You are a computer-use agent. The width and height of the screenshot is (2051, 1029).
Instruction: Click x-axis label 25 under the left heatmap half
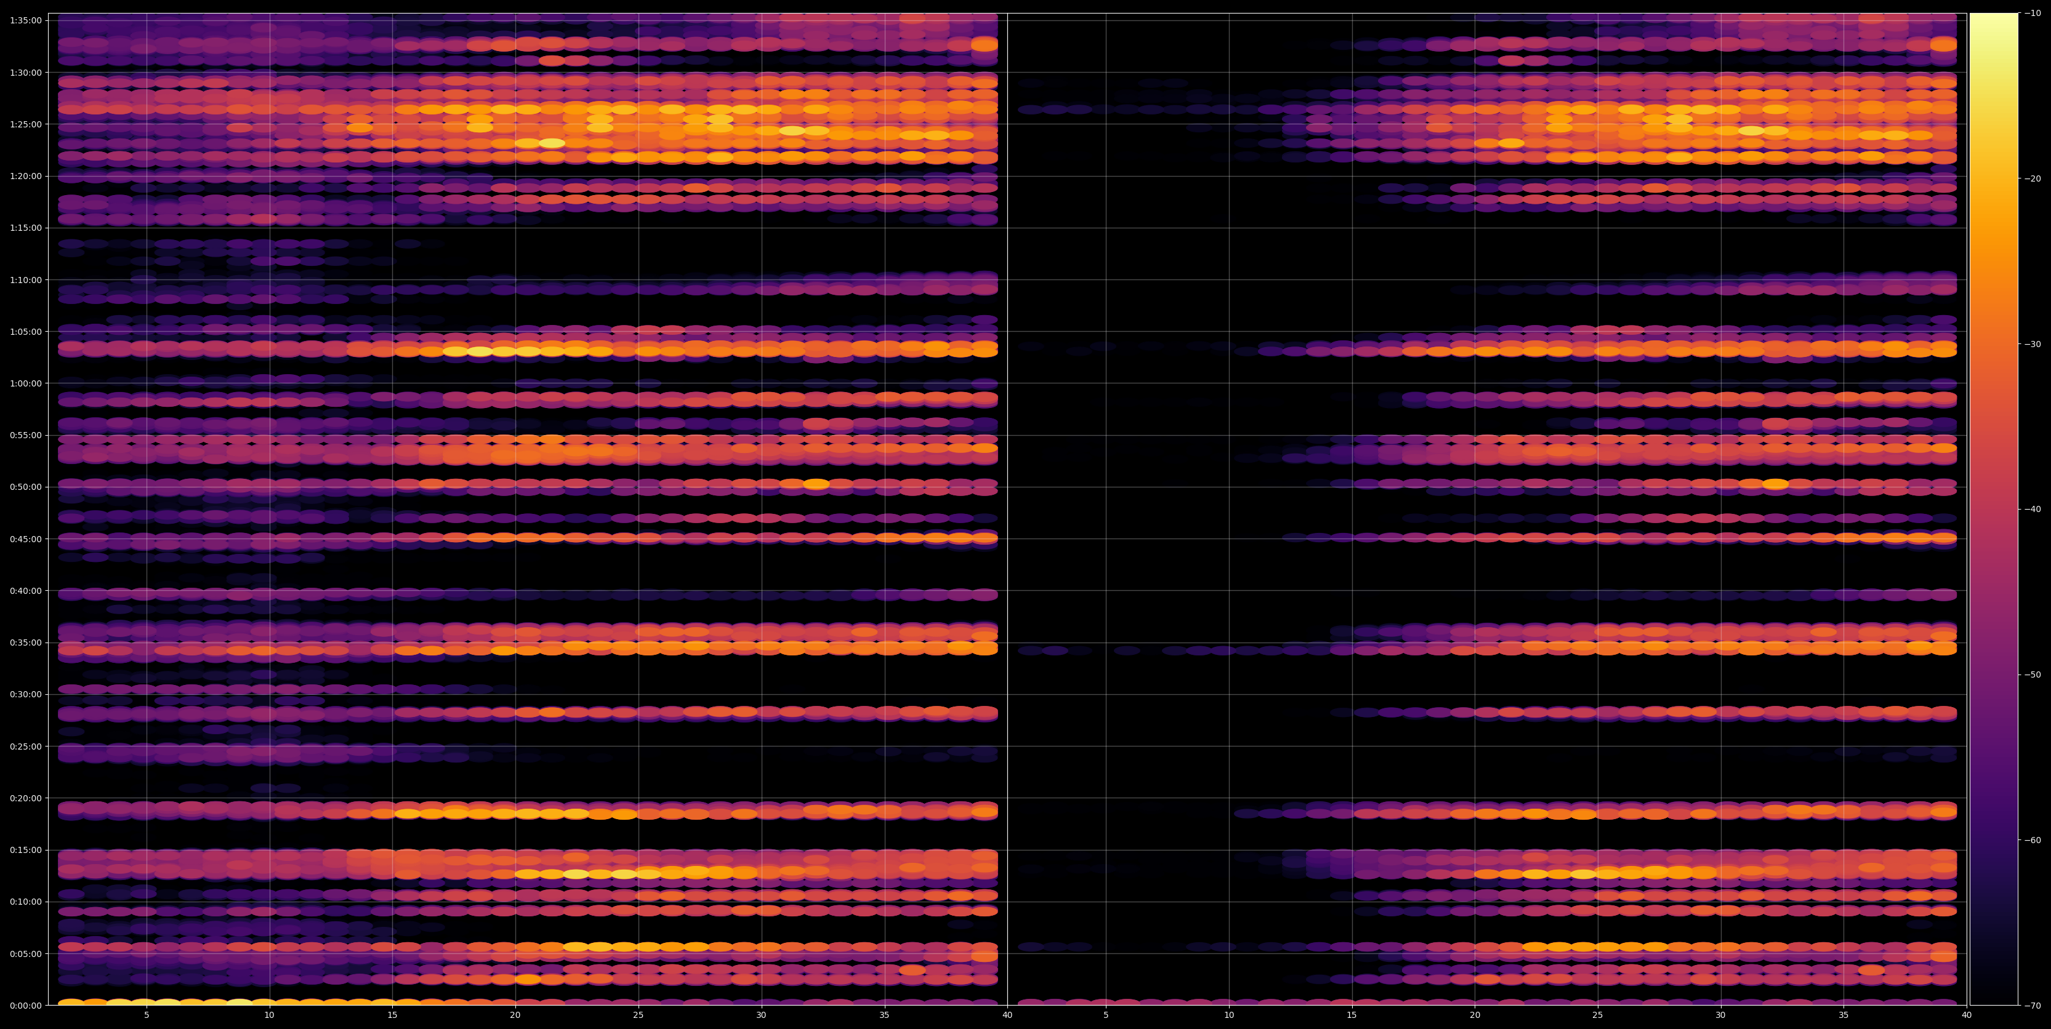coord(639,1015)
